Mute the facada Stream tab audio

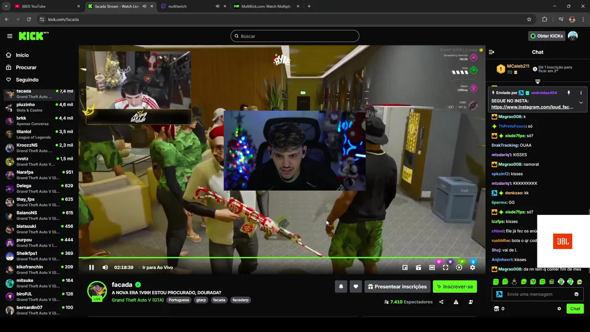[x=144, y=6]
